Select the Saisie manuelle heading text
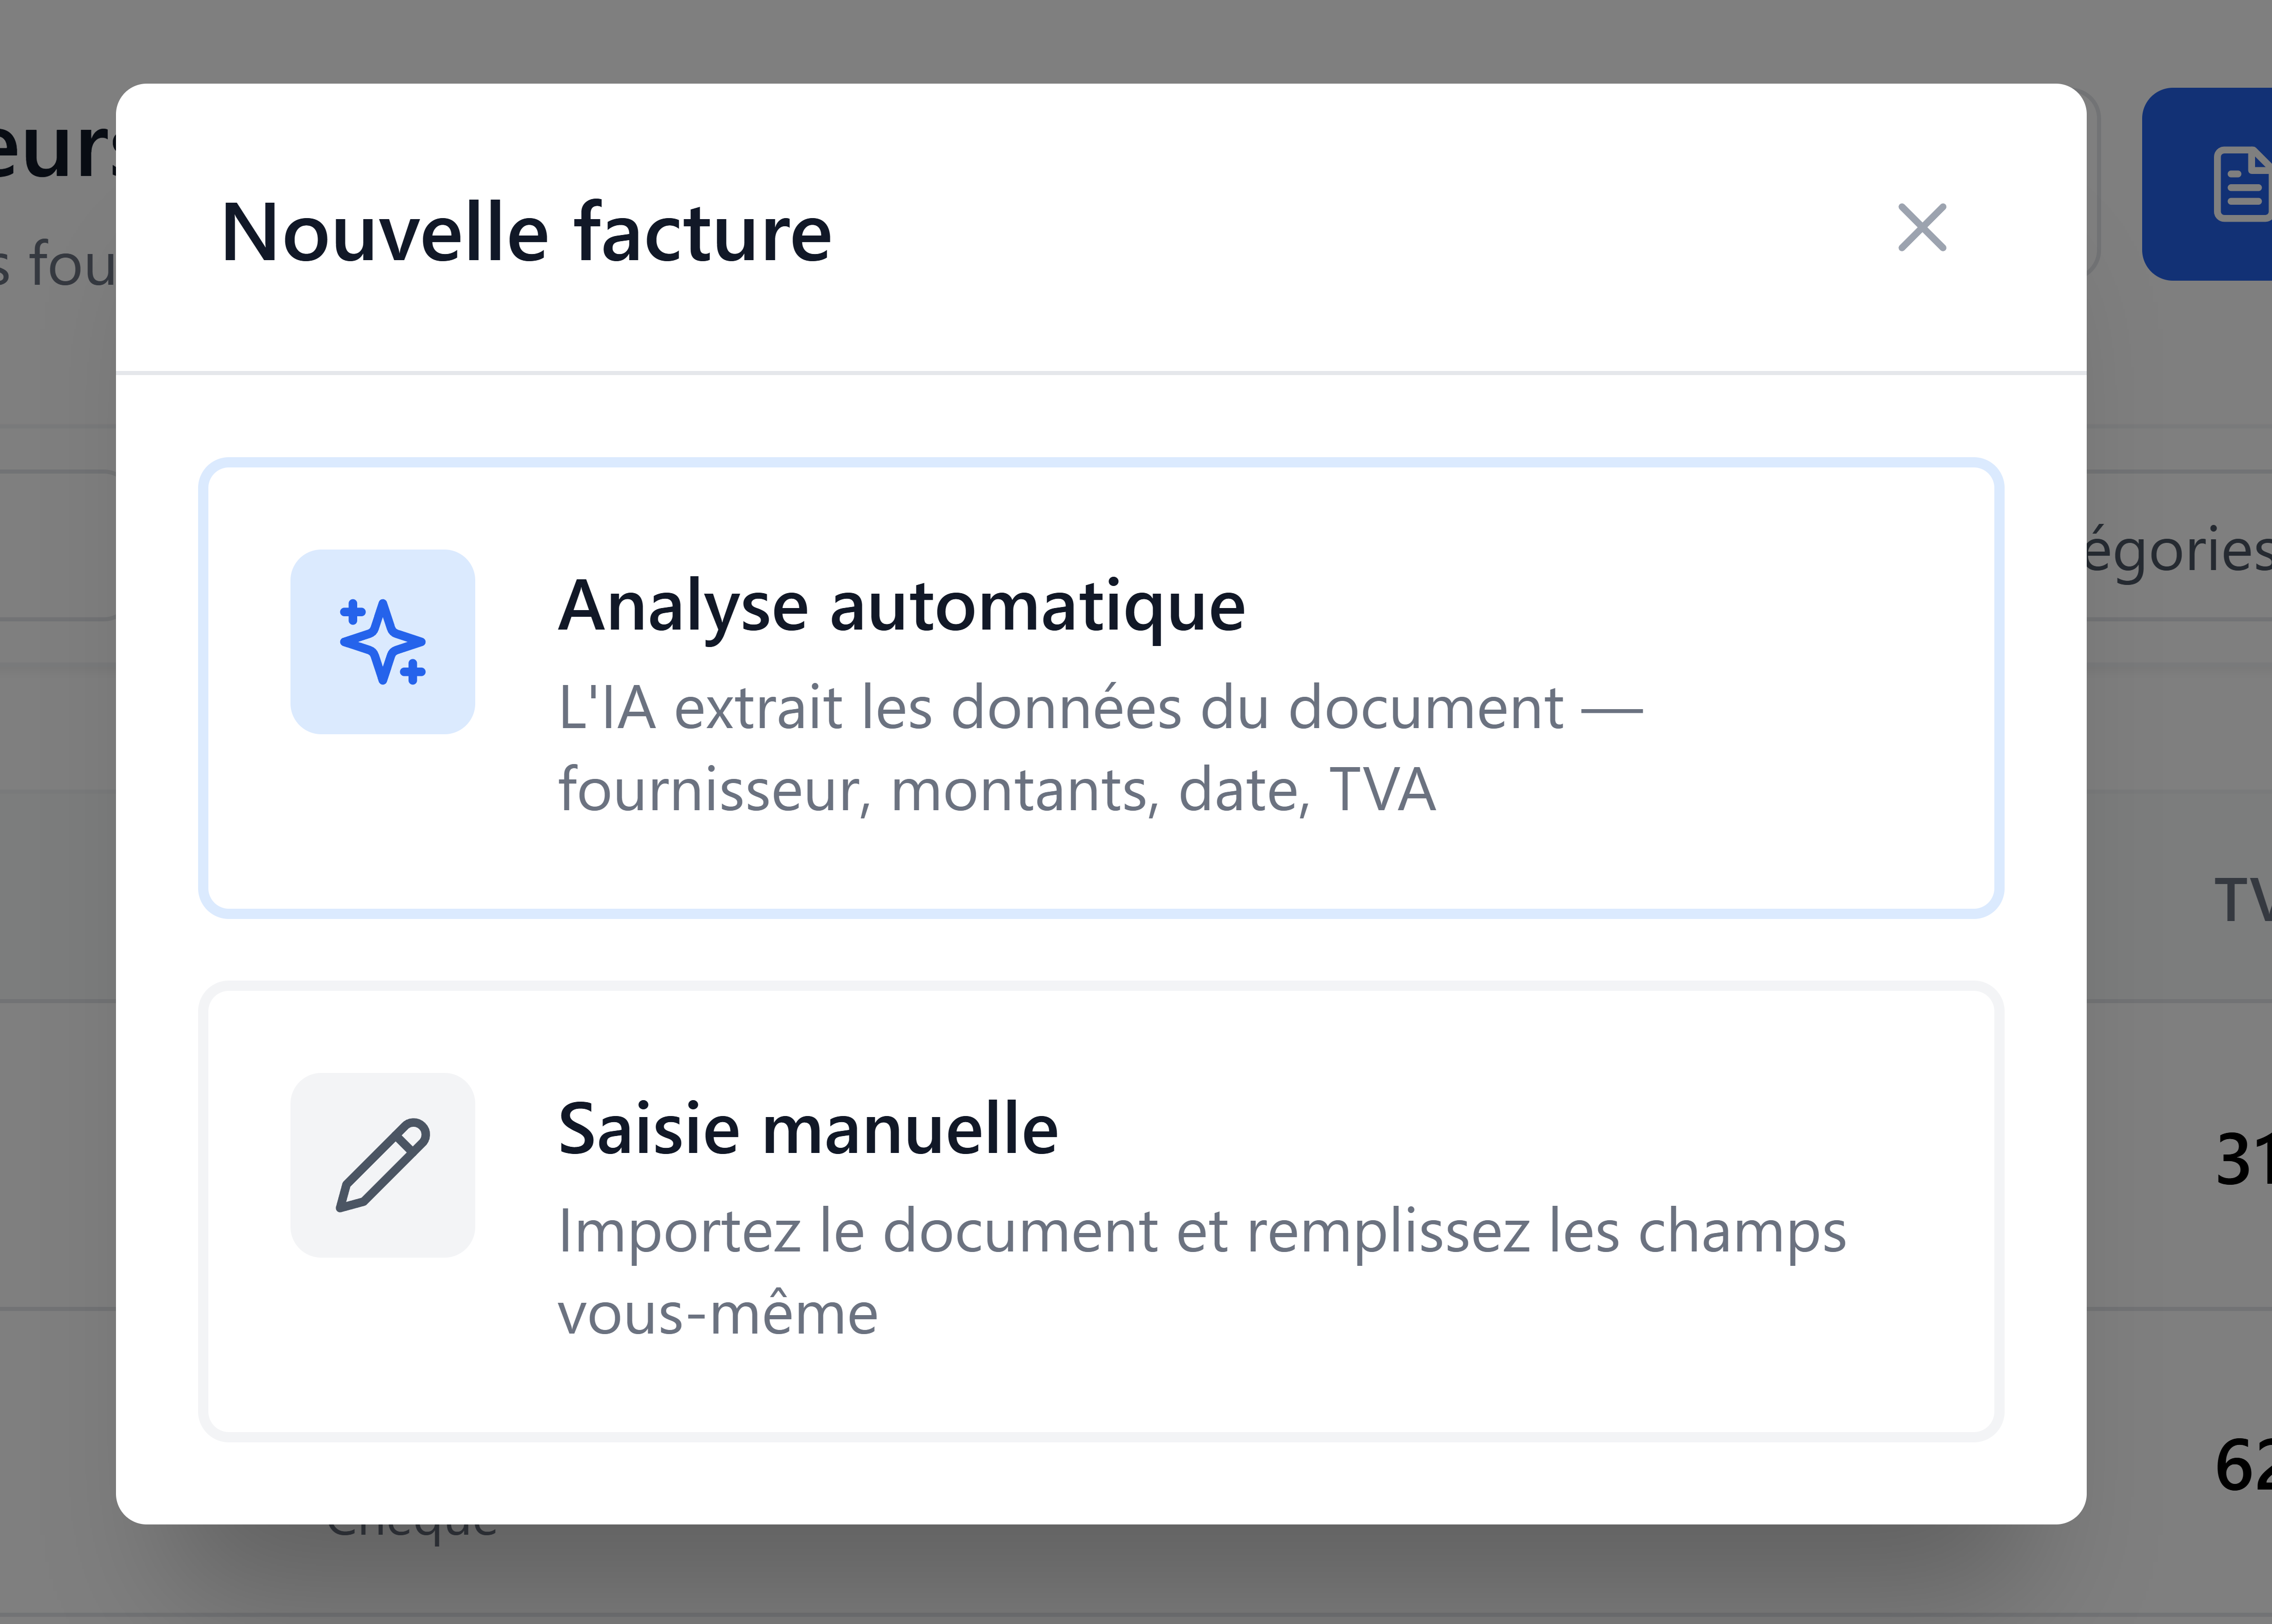The image size is (2272, 1624). 808,1129
